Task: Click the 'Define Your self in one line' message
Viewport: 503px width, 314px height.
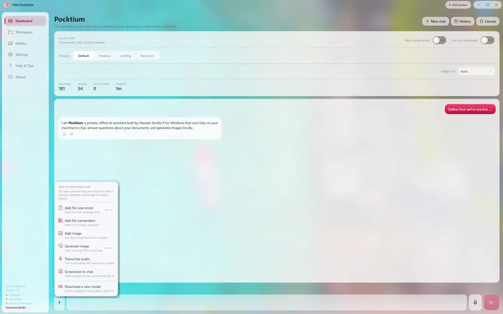Action: coord(470,109)
